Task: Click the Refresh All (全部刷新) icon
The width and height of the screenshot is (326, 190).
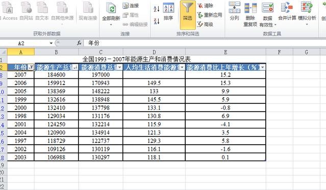Action: 111,8
